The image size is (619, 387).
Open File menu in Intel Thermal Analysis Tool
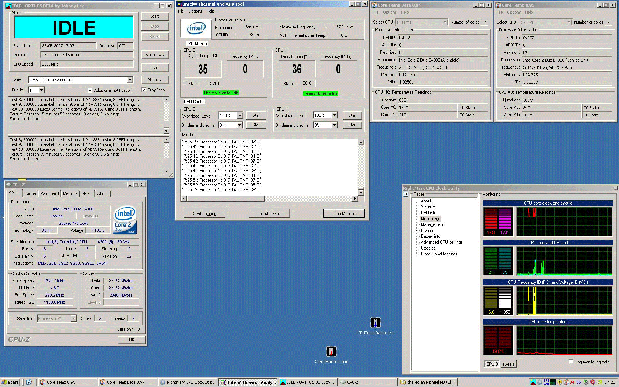[181, 11]
